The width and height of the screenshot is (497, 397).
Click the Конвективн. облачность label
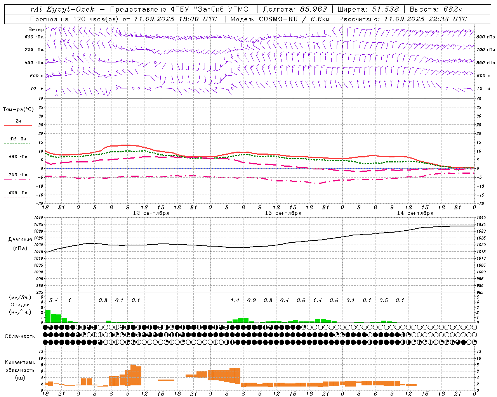[x=20, y=366]
